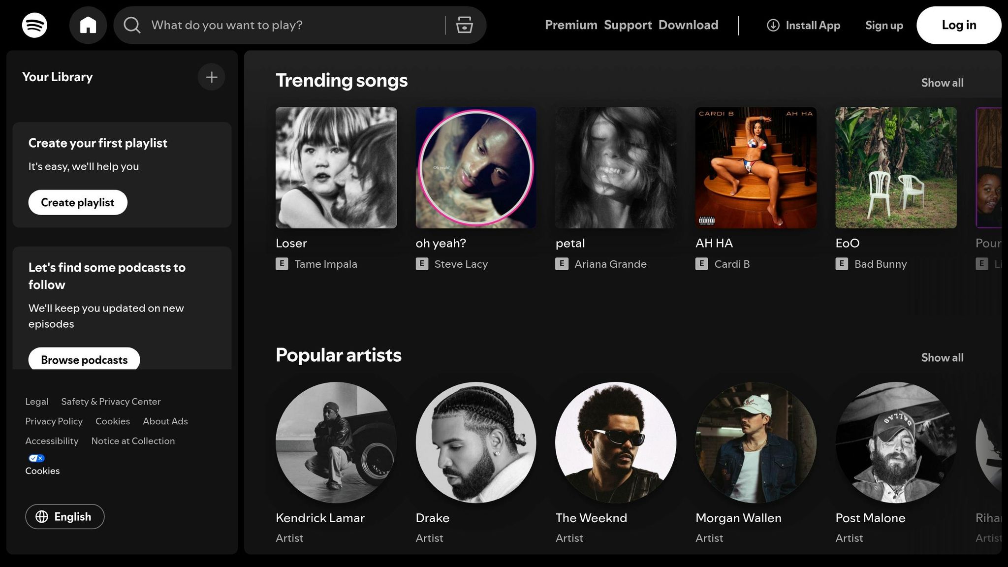Open the Premium menu link

571,25
